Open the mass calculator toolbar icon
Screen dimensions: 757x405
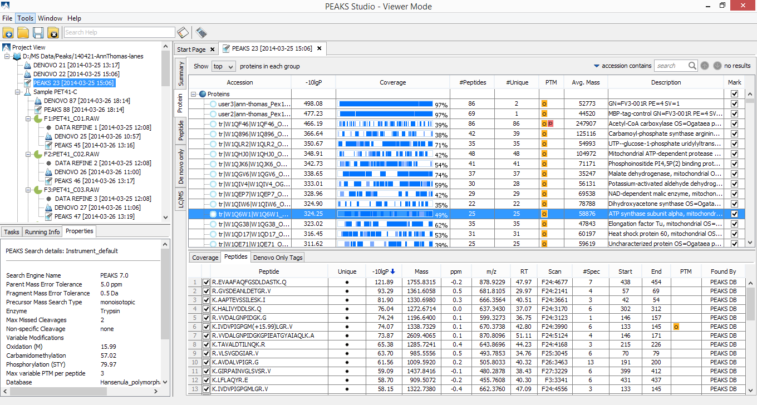pos(201,32)
